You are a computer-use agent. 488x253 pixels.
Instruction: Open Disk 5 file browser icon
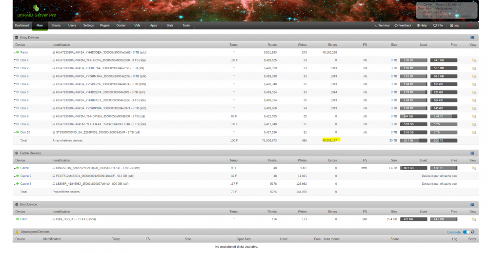tap(474, 92)
